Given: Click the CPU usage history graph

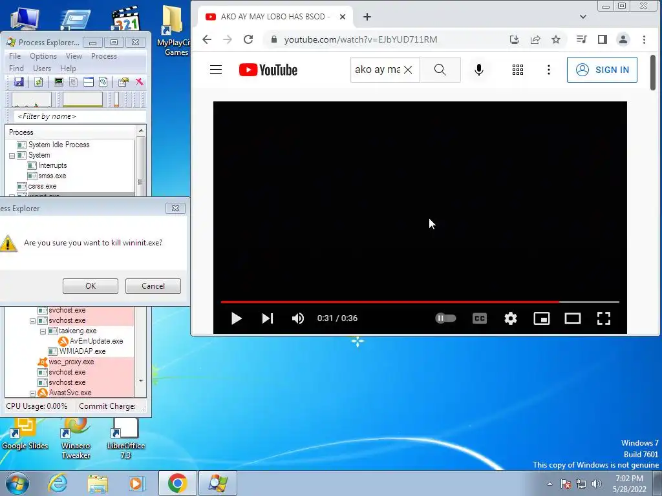Looking at the screenshot, I should click(x=32, y=99).
